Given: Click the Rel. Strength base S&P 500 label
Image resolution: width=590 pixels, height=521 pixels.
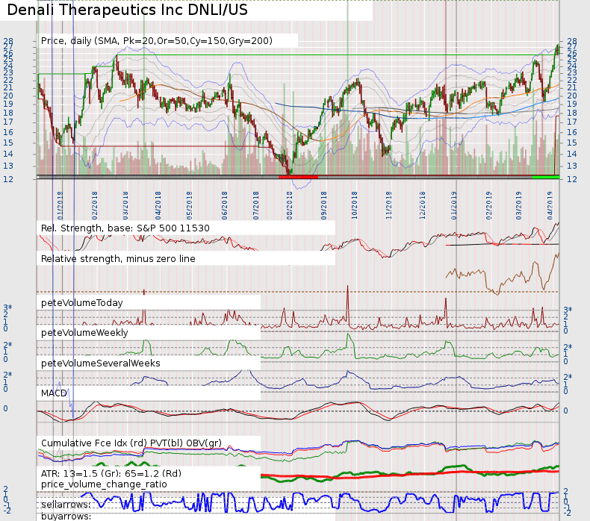Looking at the screenshot, I should (x=125, y=228).
